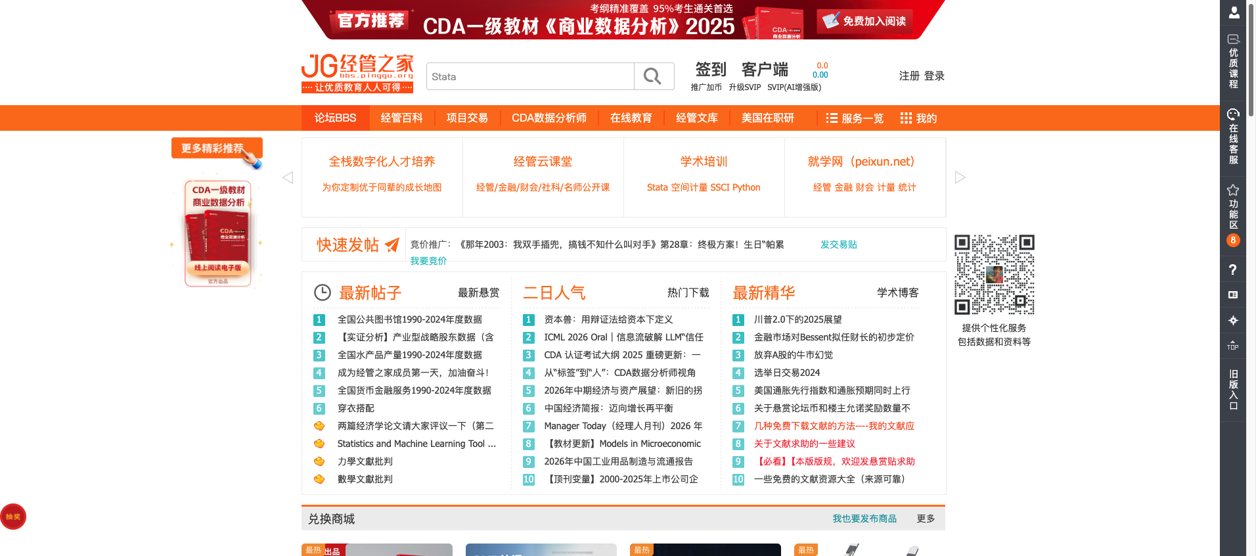Open 优质课程 in right sidebar

point(1233,61)
